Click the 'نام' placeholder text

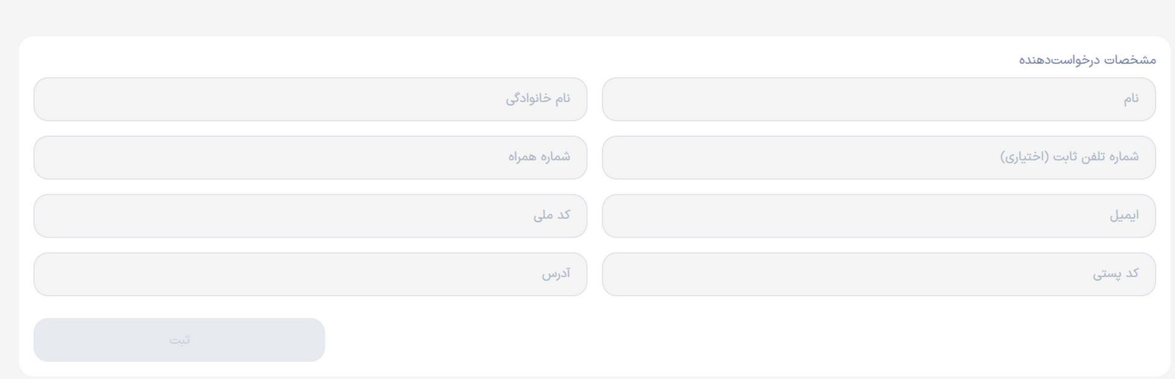[1131, 99]
